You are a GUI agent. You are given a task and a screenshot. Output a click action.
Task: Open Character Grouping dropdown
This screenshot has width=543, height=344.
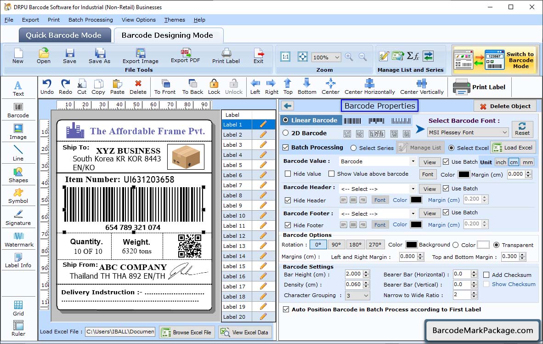tap(357, 295)
